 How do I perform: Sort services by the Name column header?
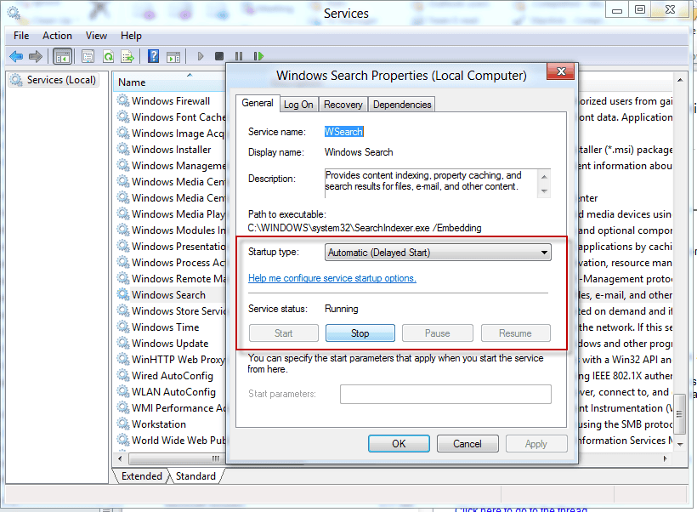pos(169,82)
